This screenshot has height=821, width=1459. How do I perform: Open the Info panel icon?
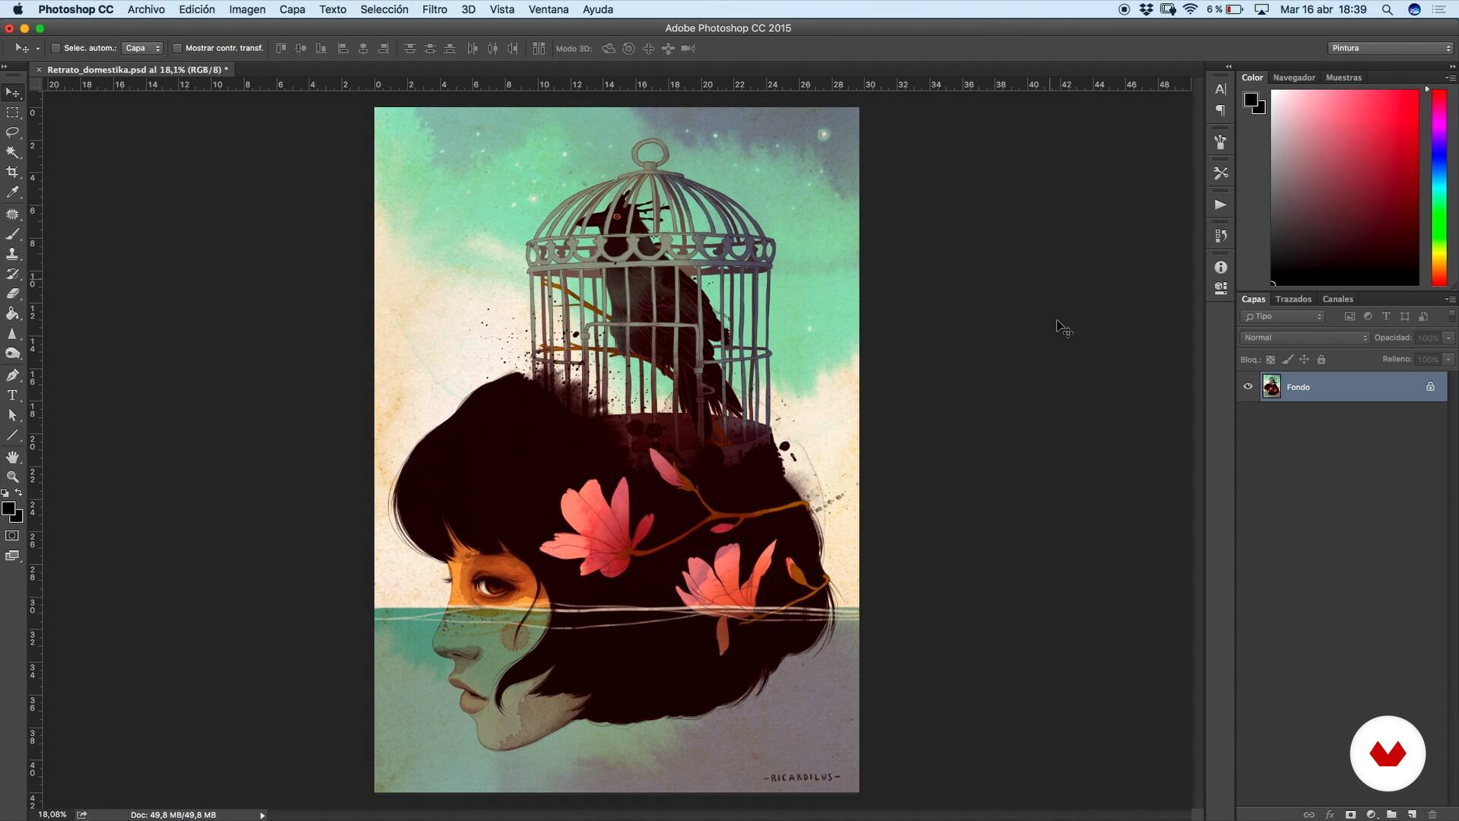coord(1220,268)
